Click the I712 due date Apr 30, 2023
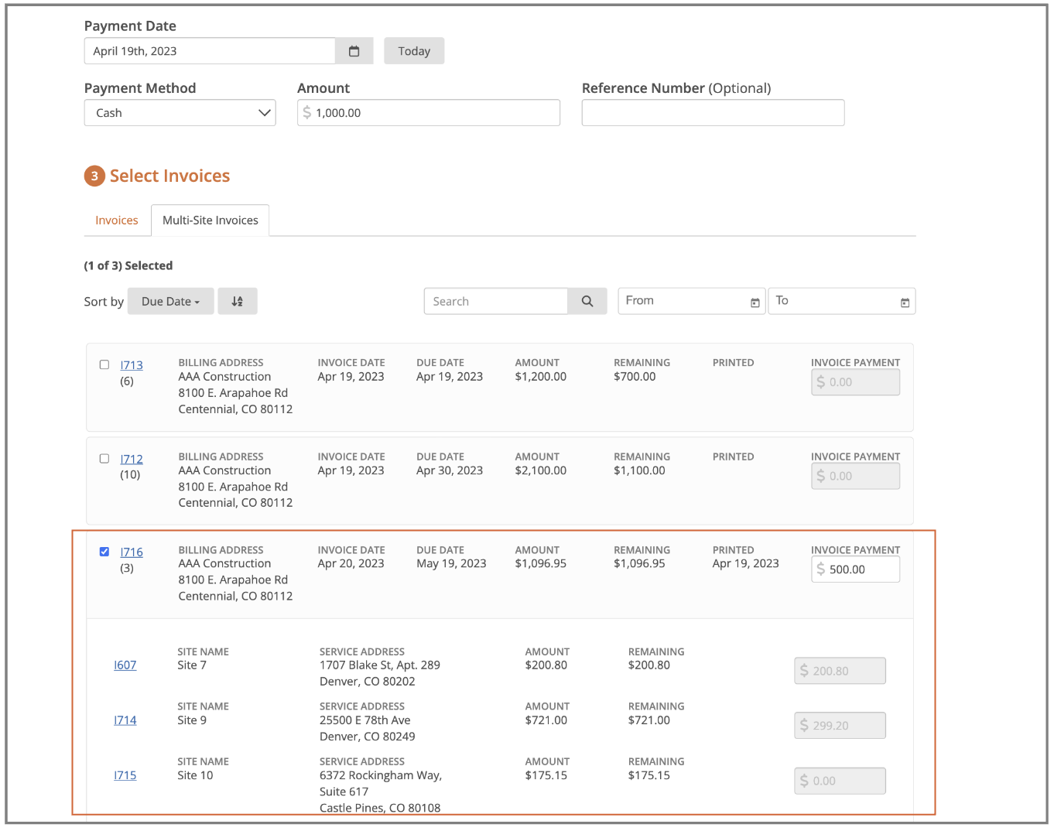This screenshot has height=831, width=1054. click(450, 470)
